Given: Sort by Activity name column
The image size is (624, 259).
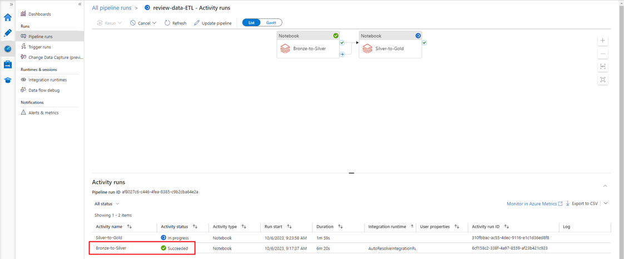Looking at the screenshot, I should click(x=129, y=227).
